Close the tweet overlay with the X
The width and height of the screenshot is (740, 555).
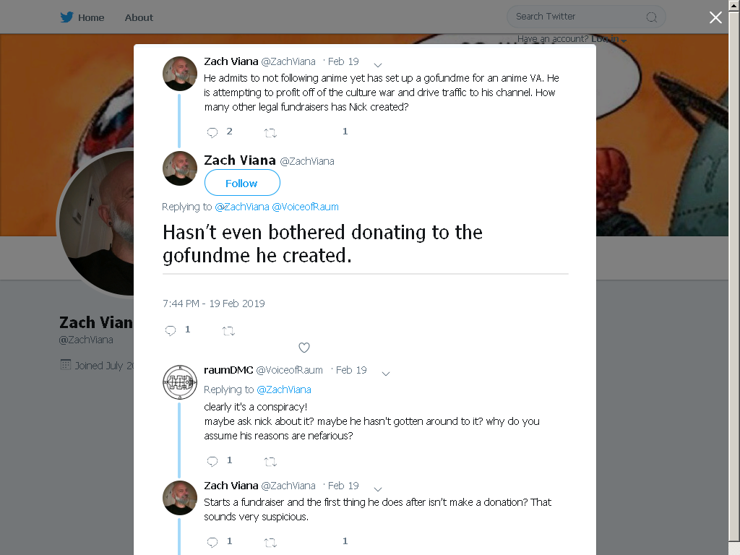coord(715,17)
